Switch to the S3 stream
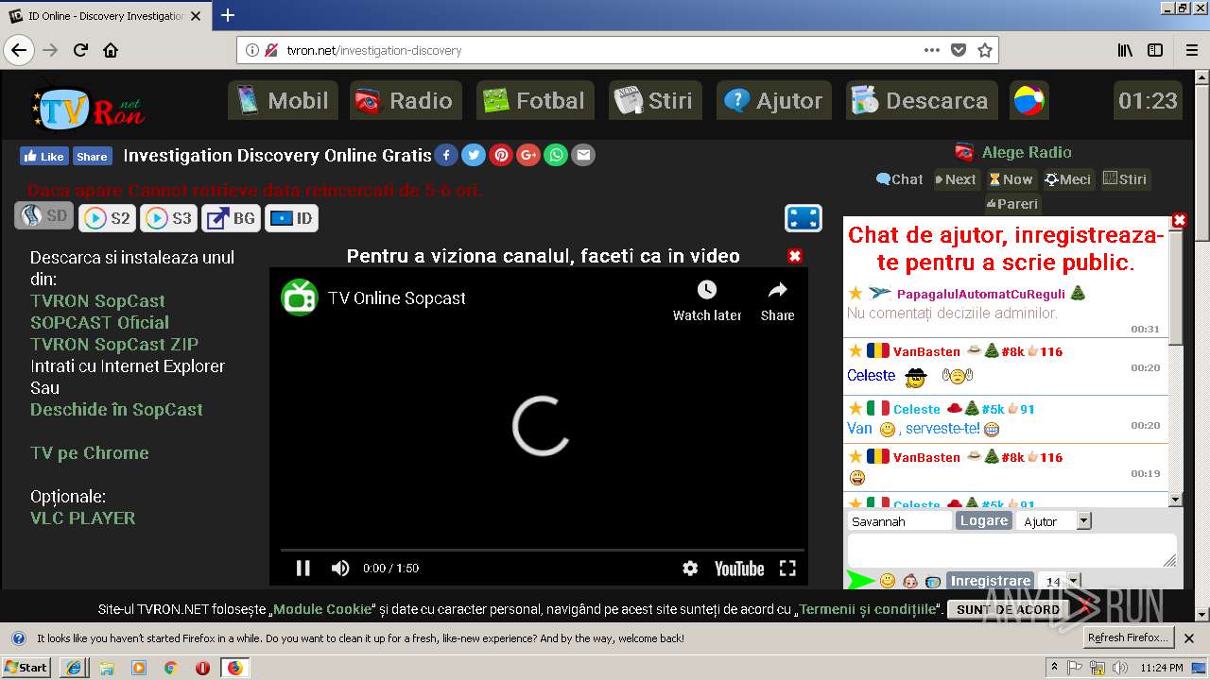1210x680 pixels. click(x=169, y=218)
